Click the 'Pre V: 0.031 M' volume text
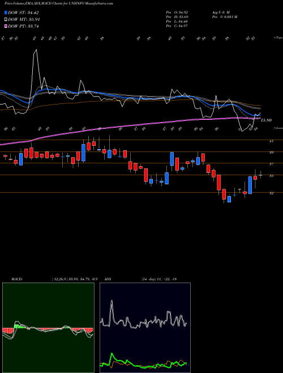The height and width of the screenshot is (373, 283). 224,16
